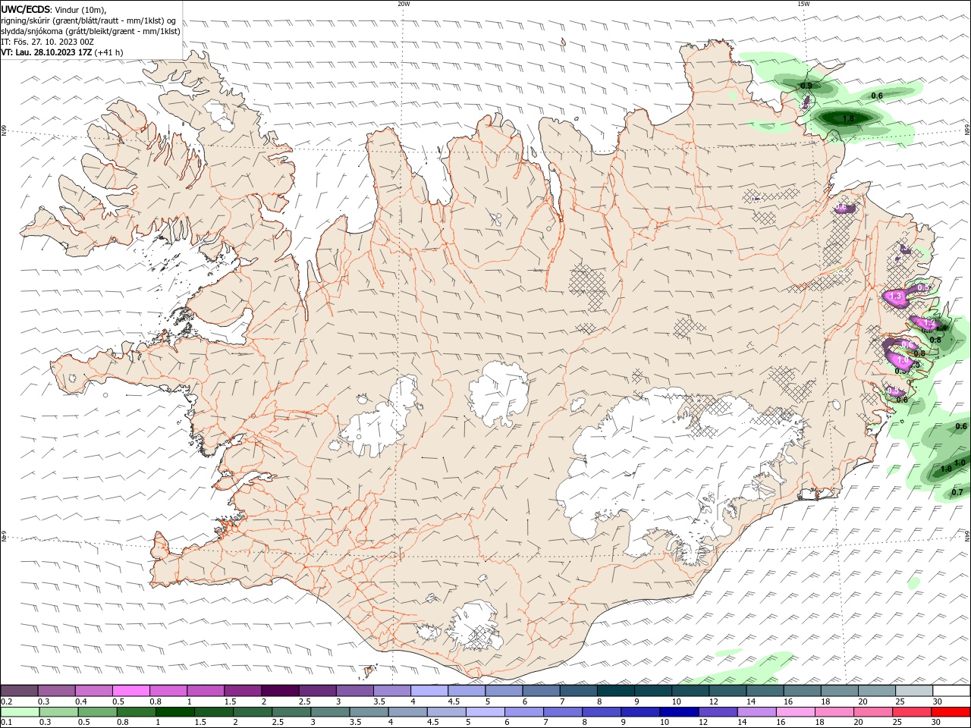
Task: Click the UWC/ECDS title text
Action: [27, 9]
